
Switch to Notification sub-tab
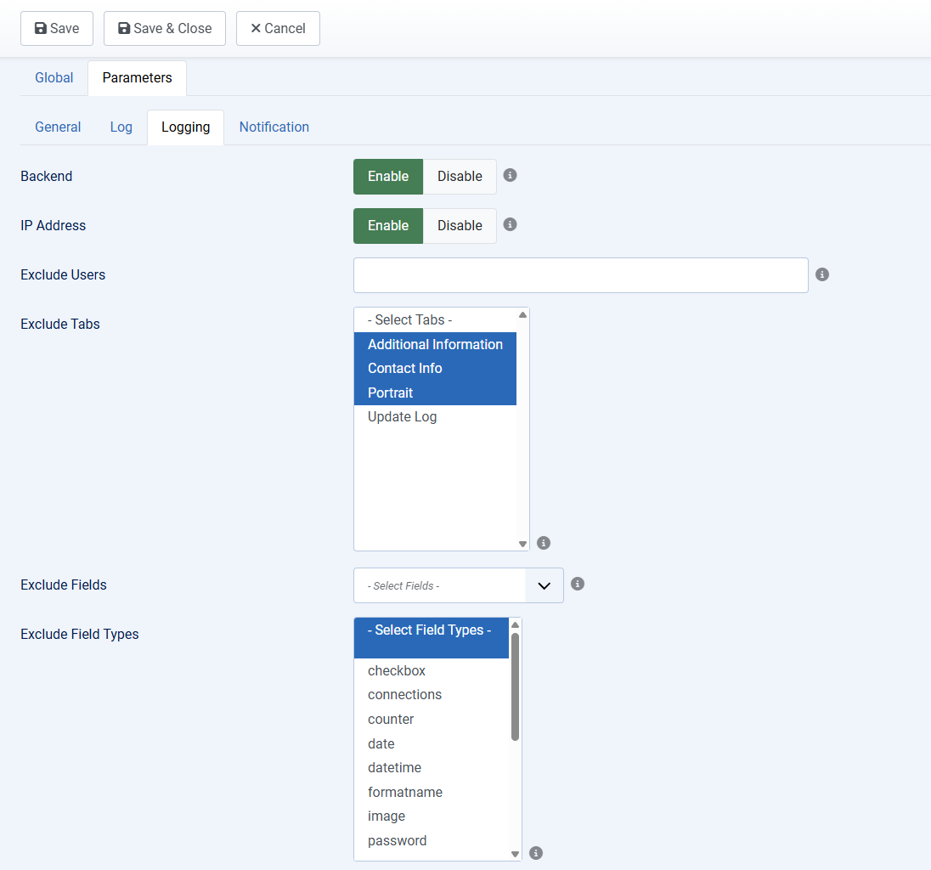click(x=274, y=127)
